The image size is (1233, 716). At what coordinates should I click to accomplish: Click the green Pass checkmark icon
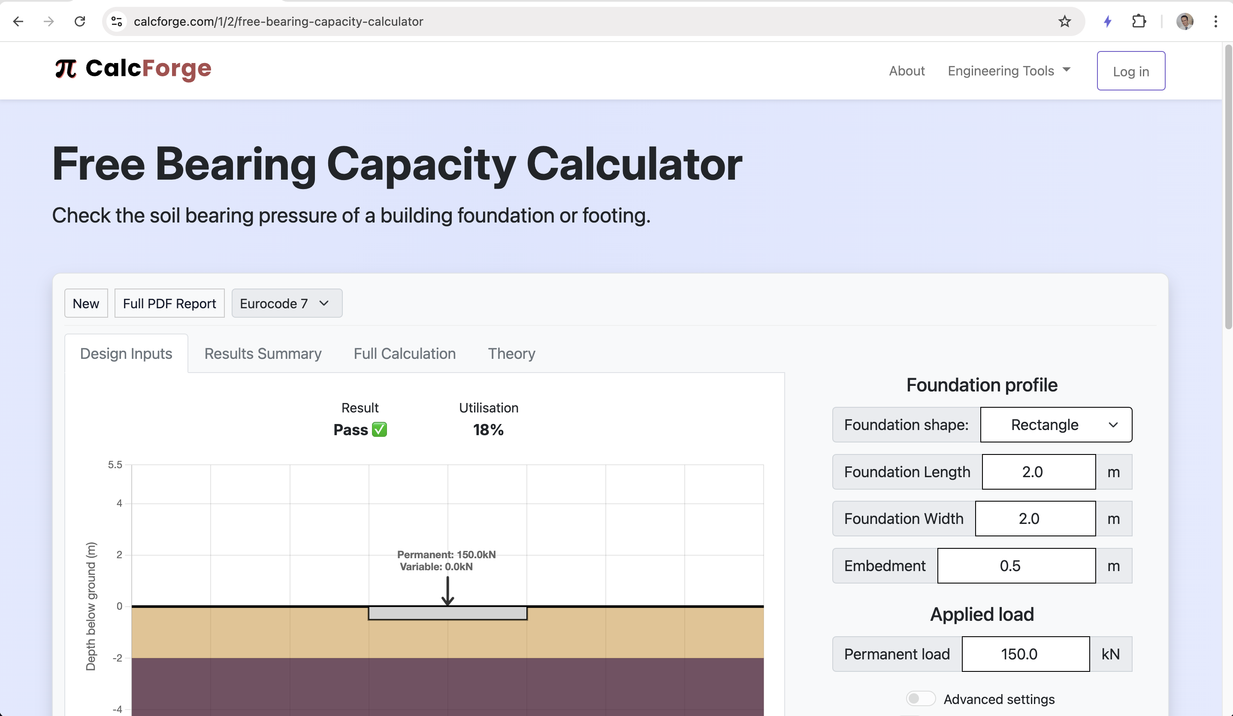[x=379, y=430]
